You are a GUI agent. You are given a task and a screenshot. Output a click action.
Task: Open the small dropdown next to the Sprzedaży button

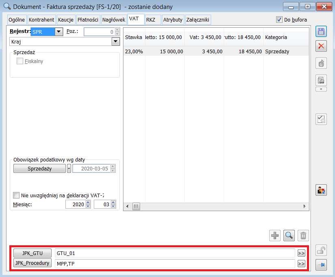click(x=69, y=168)
